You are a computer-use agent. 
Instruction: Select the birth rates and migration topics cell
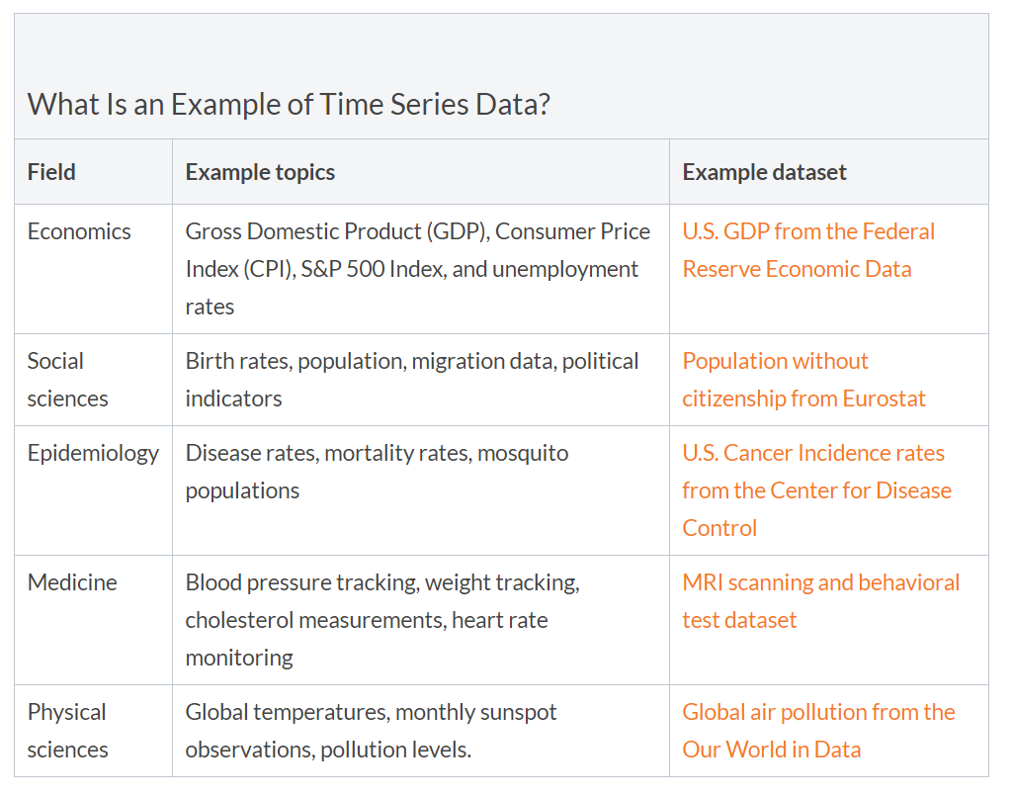click(412, 380)
